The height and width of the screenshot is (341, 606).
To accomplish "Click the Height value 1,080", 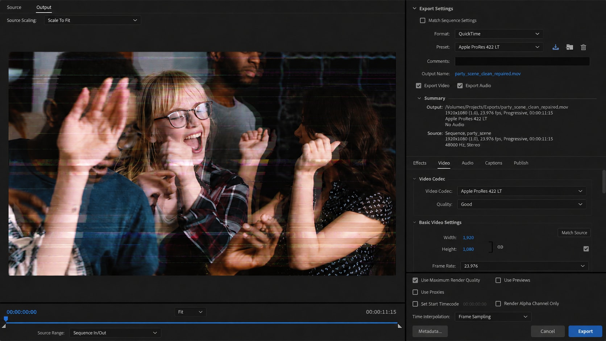I will tap(468, 249).
